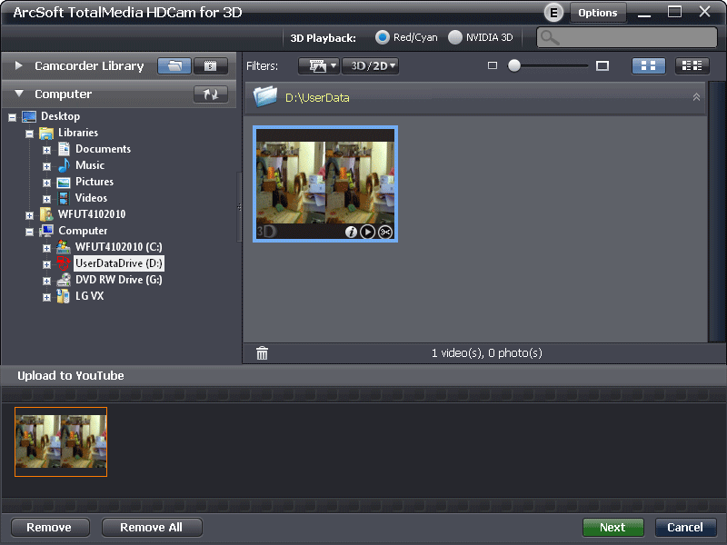This screenshot has height=545, width=727.
Task: Trim the video with scissors icon
Action: 385,232
